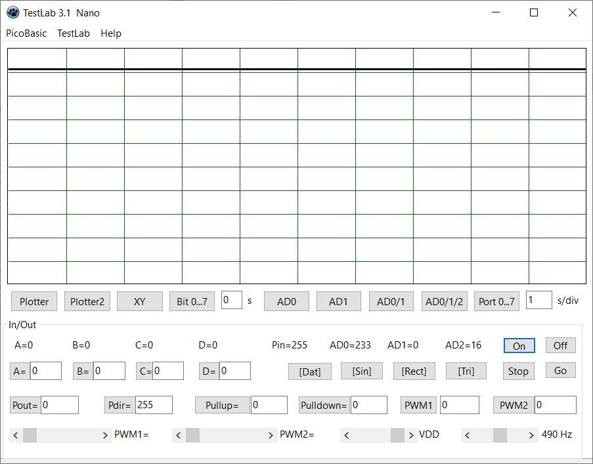Click right arrow of 490 Hz slider
The image size is (593, 464).
click(531, 435)
